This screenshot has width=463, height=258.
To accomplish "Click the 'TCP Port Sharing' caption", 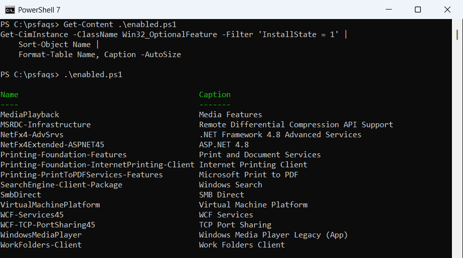I will [x=235, y=225].
